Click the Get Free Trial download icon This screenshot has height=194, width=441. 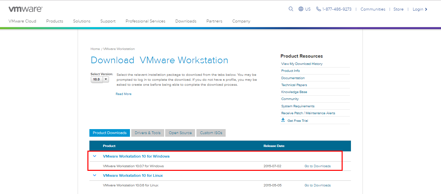[283, 120]
